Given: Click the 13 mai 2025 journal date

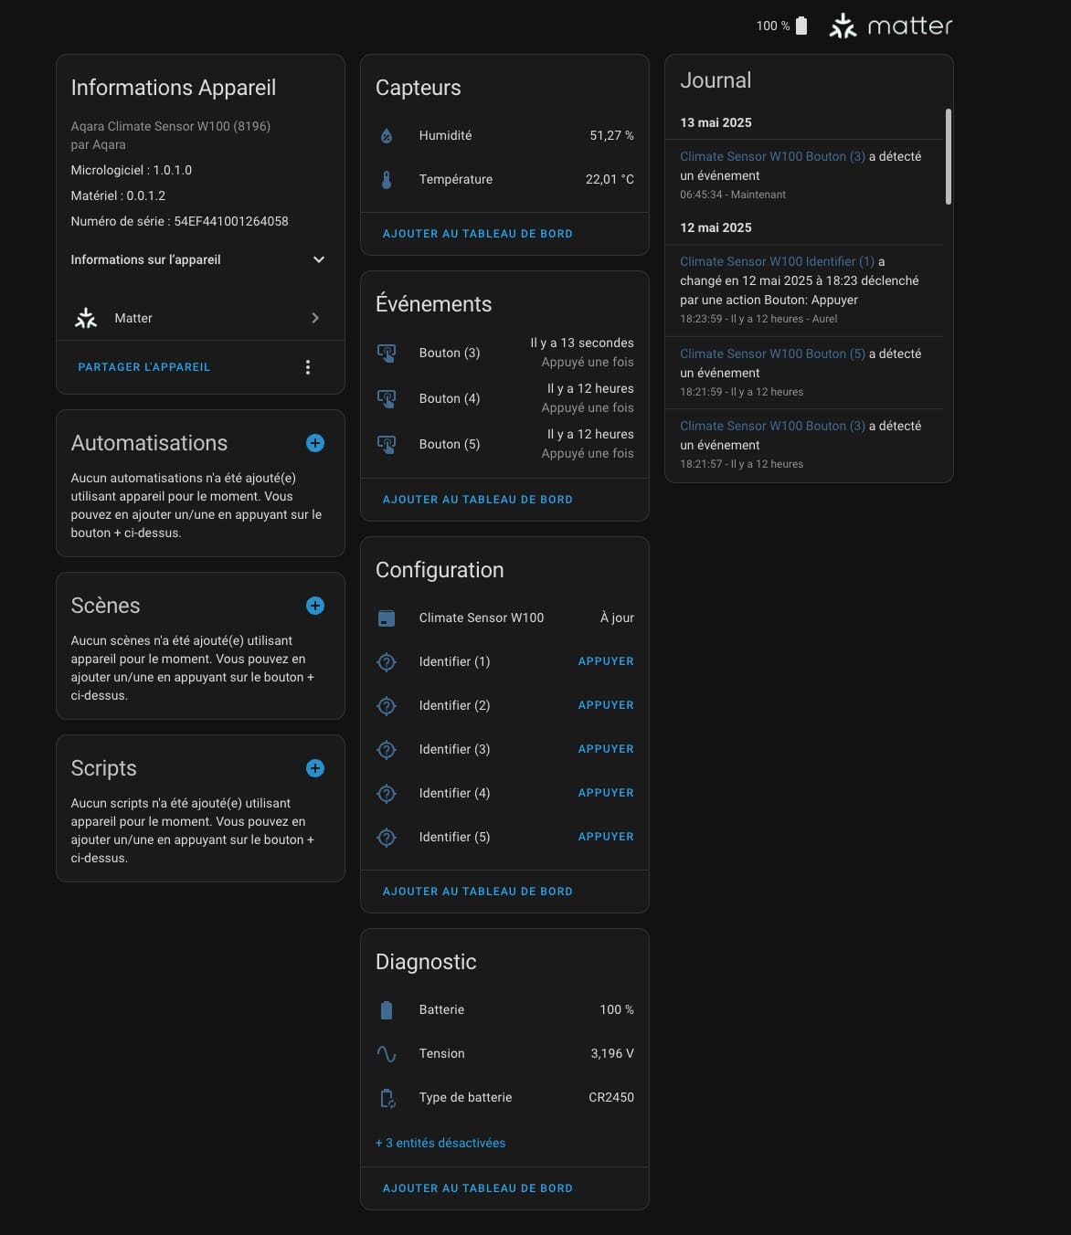Looking at the screenshot, I should [x=716, y=122].
